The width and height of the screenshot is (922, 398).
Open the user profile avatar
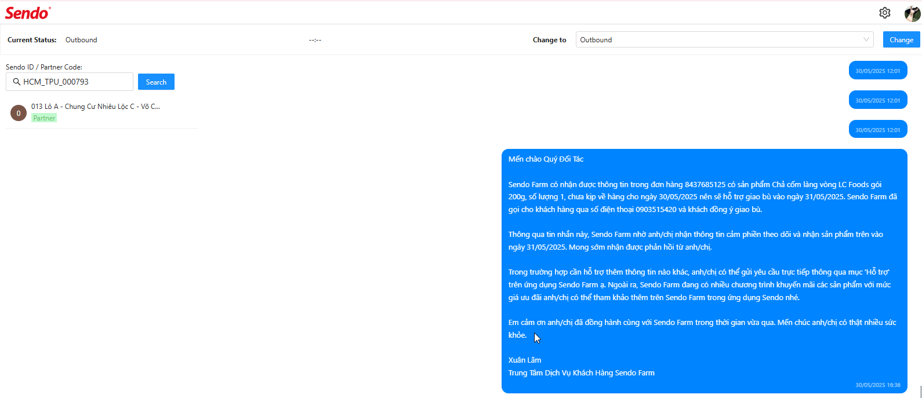point(912,13)
